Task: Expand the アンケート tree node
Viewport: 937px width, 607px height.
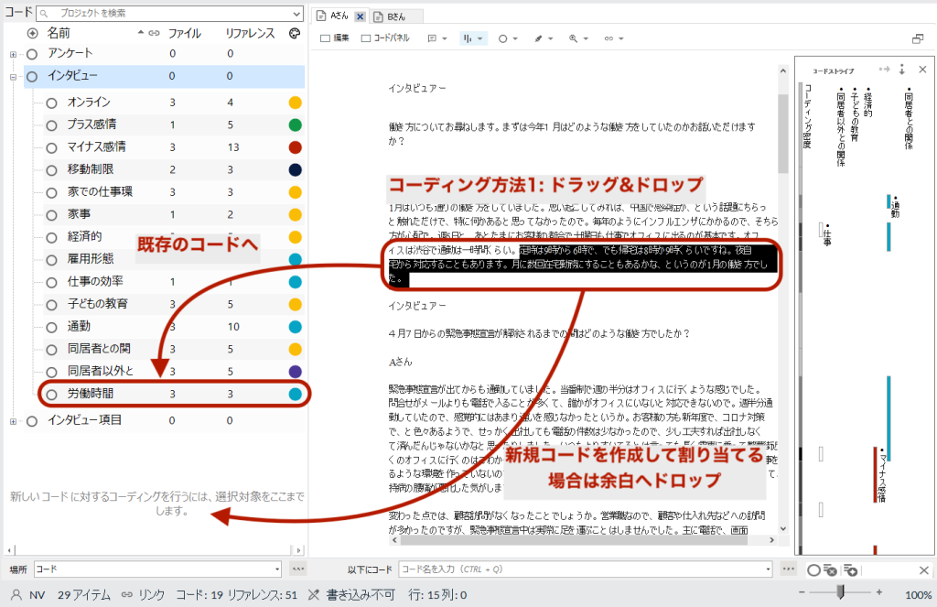Action: 13,54
